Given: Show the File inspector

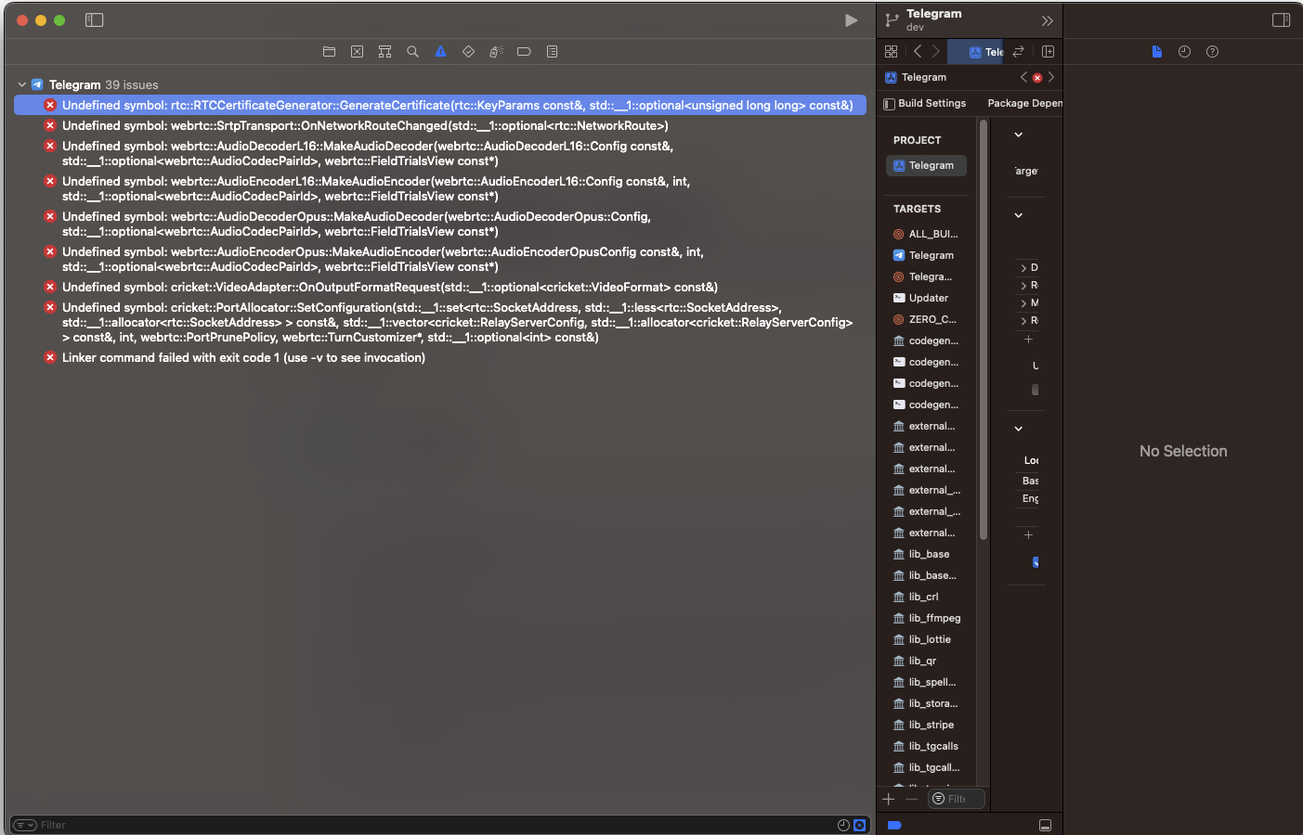Looking at the screenshot, I should (1156, 51).
